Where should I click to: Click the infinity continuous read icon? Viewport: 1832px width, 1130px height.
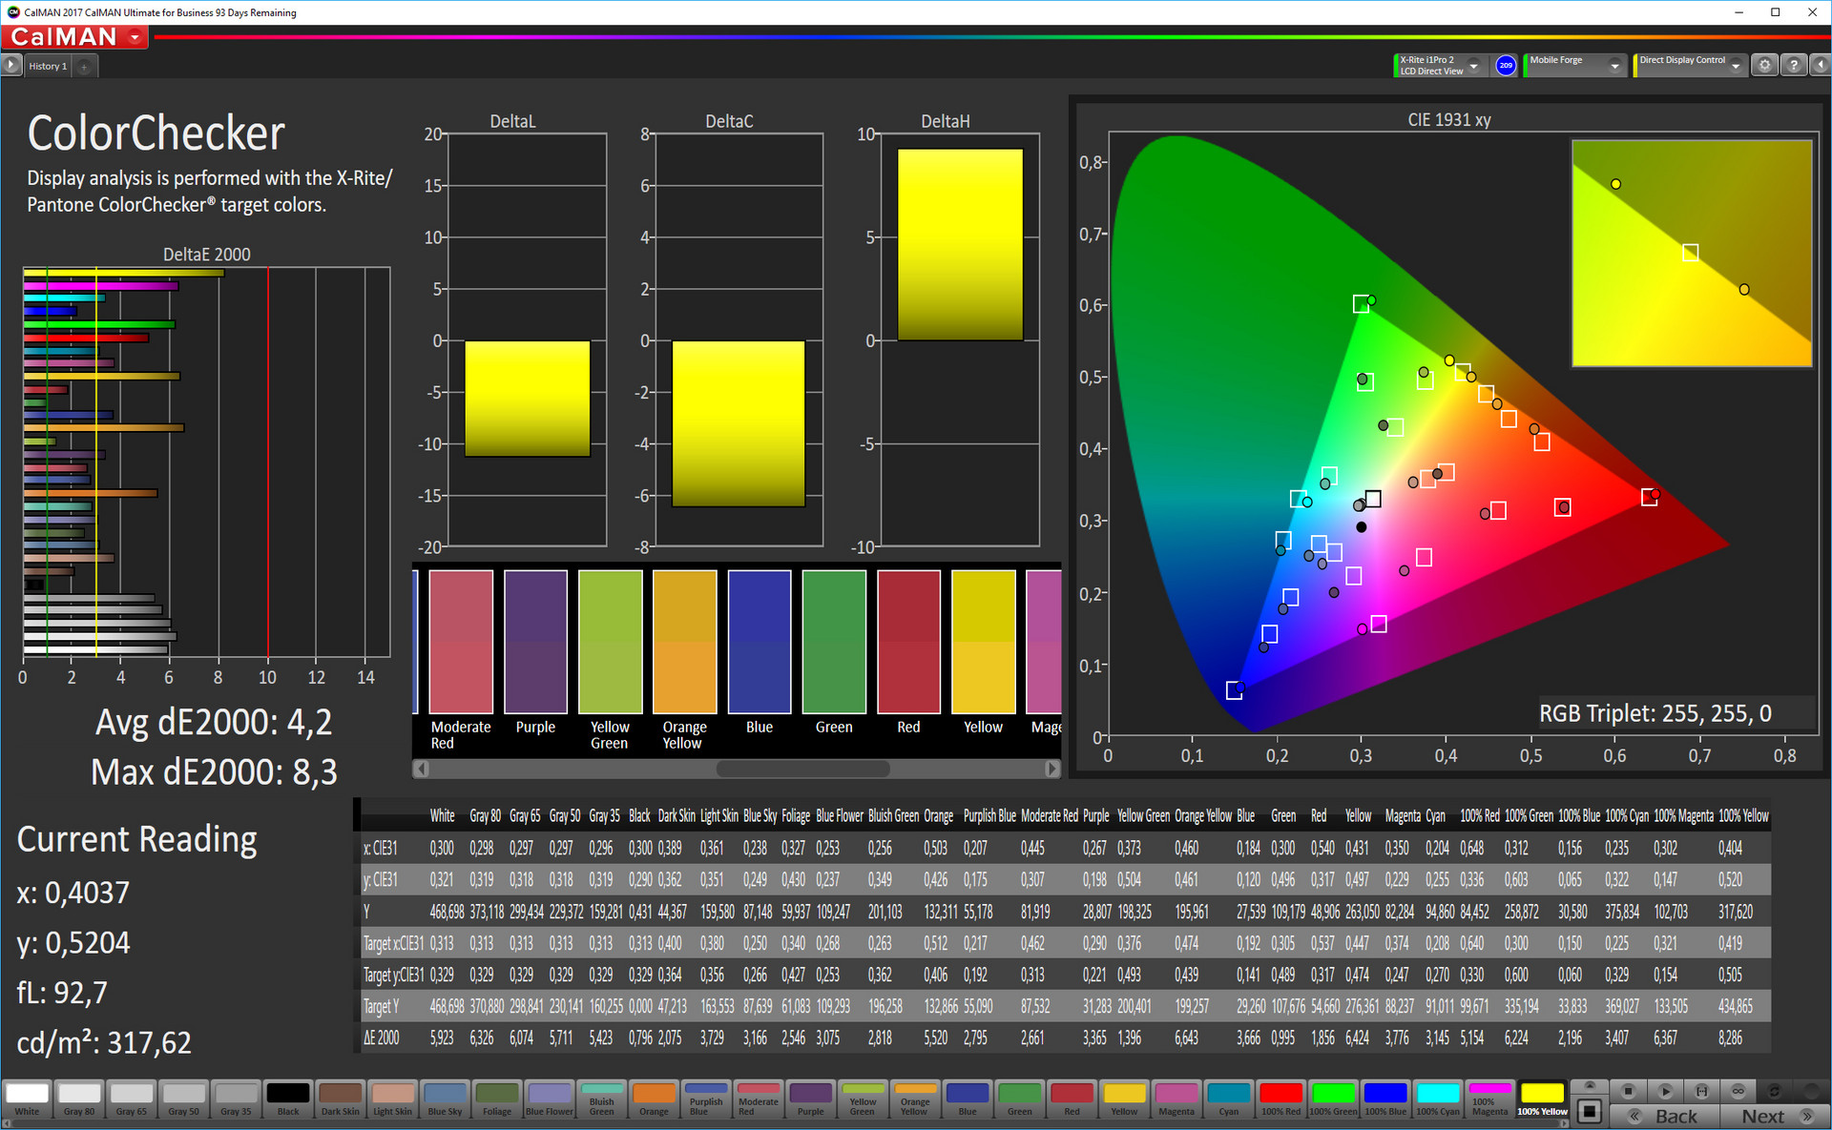pos(1738,1091)
